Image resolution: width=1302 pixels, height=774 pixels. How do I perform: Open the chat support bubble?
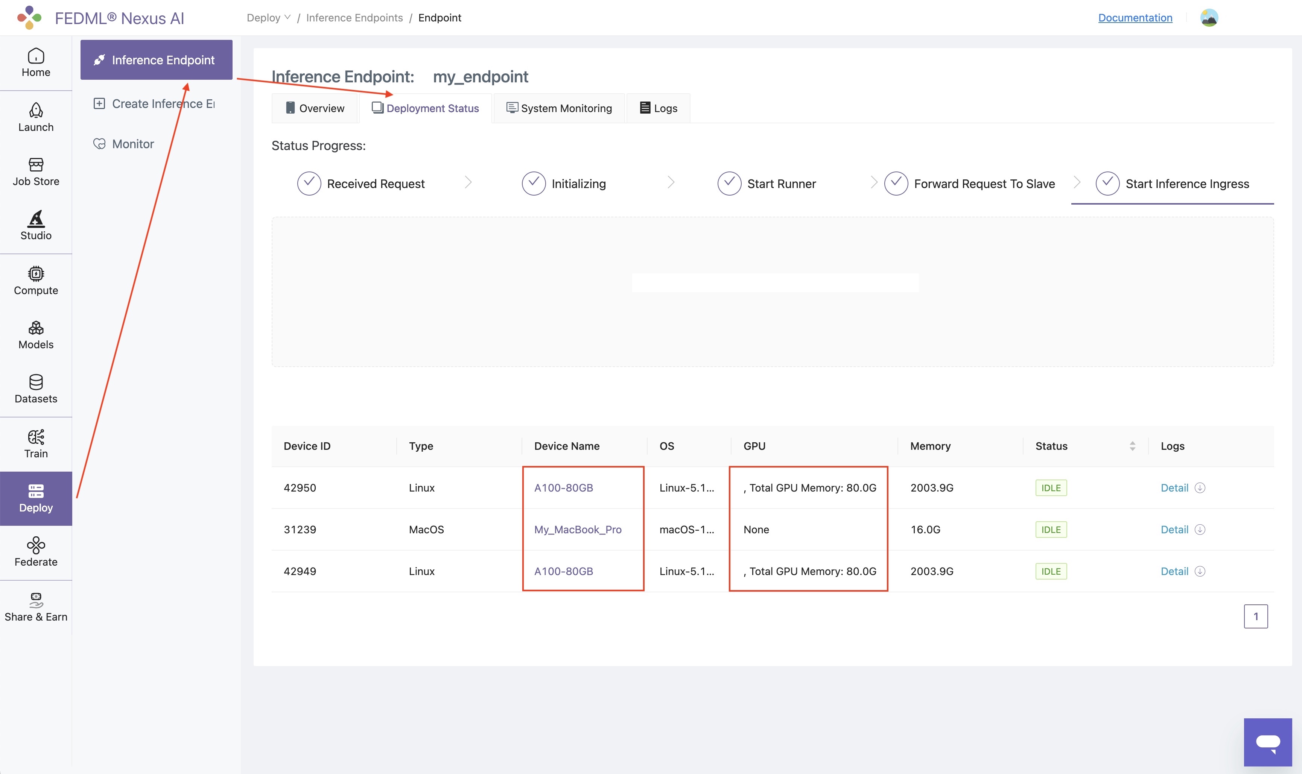click(x=1267, y=742)
